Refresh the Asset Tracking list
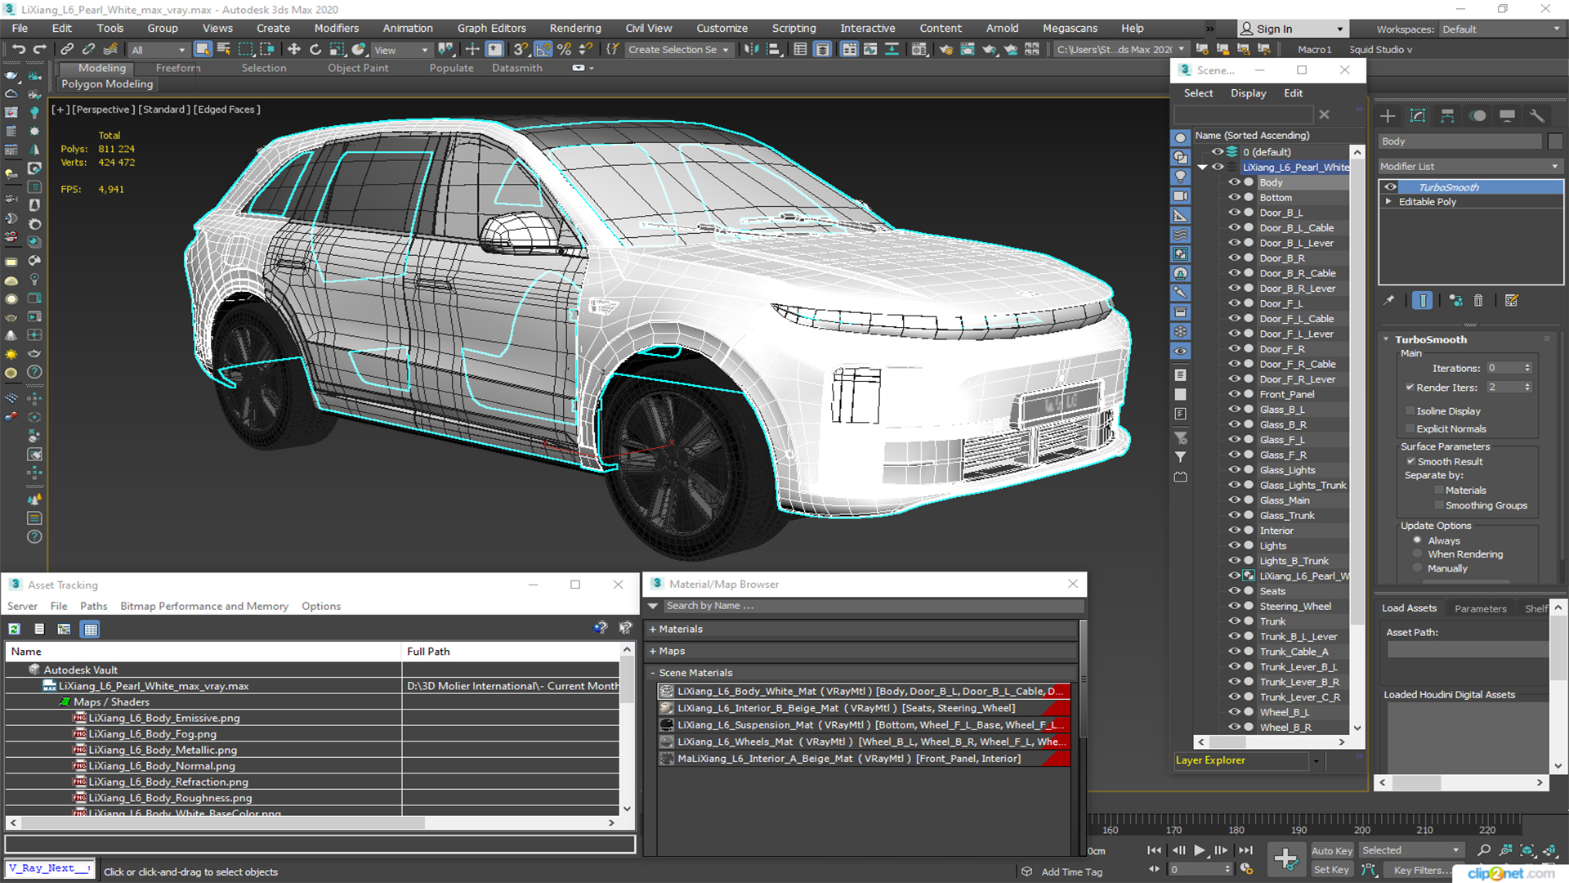 (15, 629)
